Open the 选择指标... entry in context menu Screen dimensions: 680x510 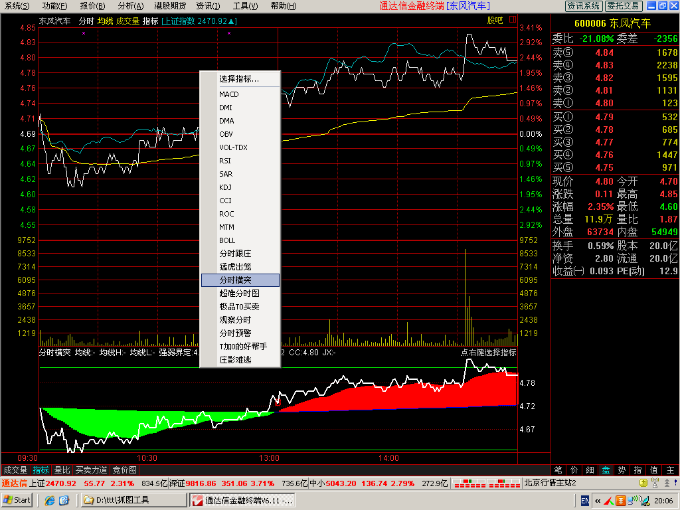point(240,79)
